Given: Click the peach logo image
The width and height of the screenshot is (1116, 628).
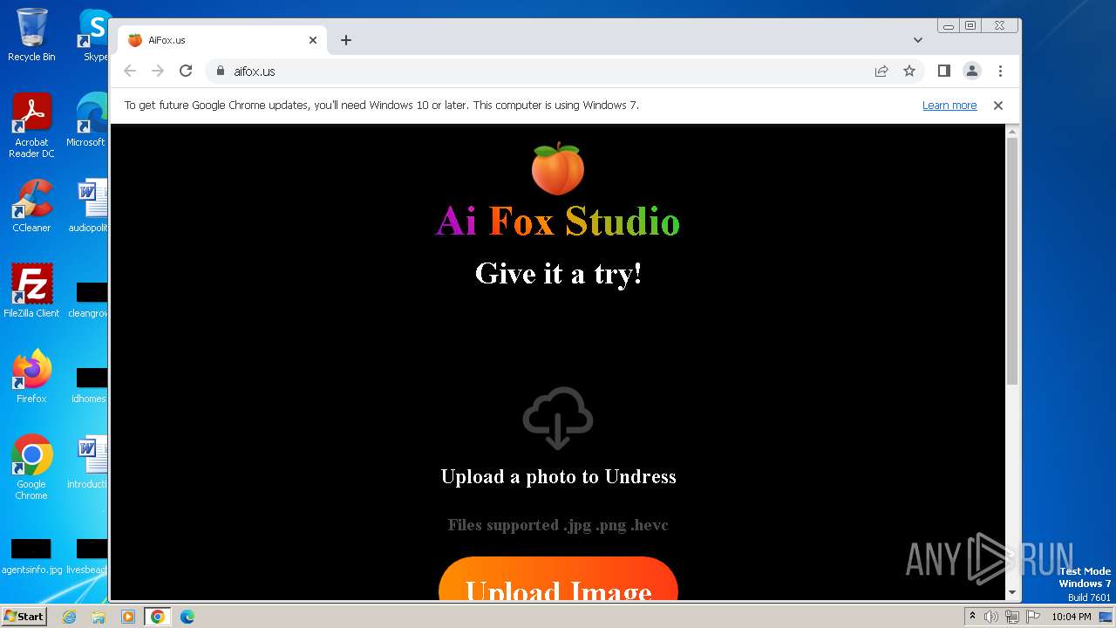Looking at the screenshot, I should click(558, 168).
